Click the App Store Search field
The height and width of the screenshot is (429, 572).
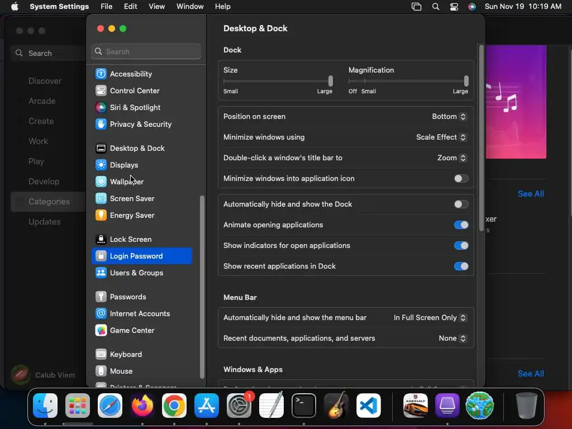pos(48,53)
